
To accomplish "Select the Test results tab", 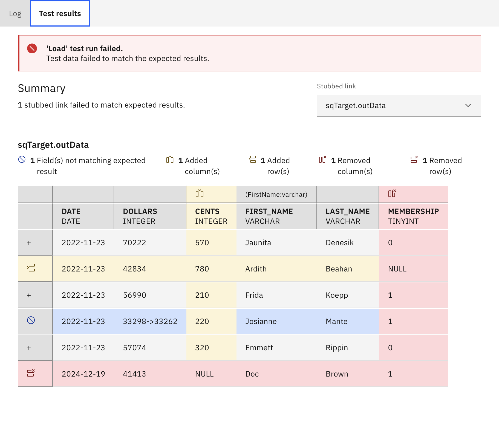I will tap(60, 14).
